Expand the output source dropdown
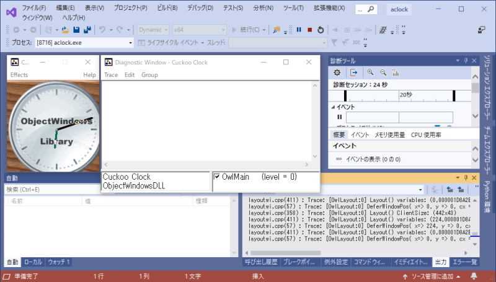Image resolution: width=496 pixels, height=282 pixels. tap(421, 189)
